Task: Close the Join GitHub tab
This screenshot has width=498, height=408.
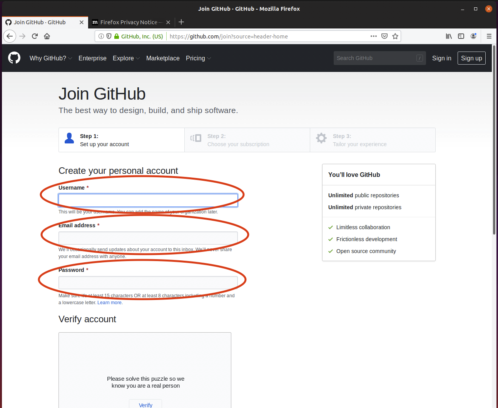Action: click(82, 22)
